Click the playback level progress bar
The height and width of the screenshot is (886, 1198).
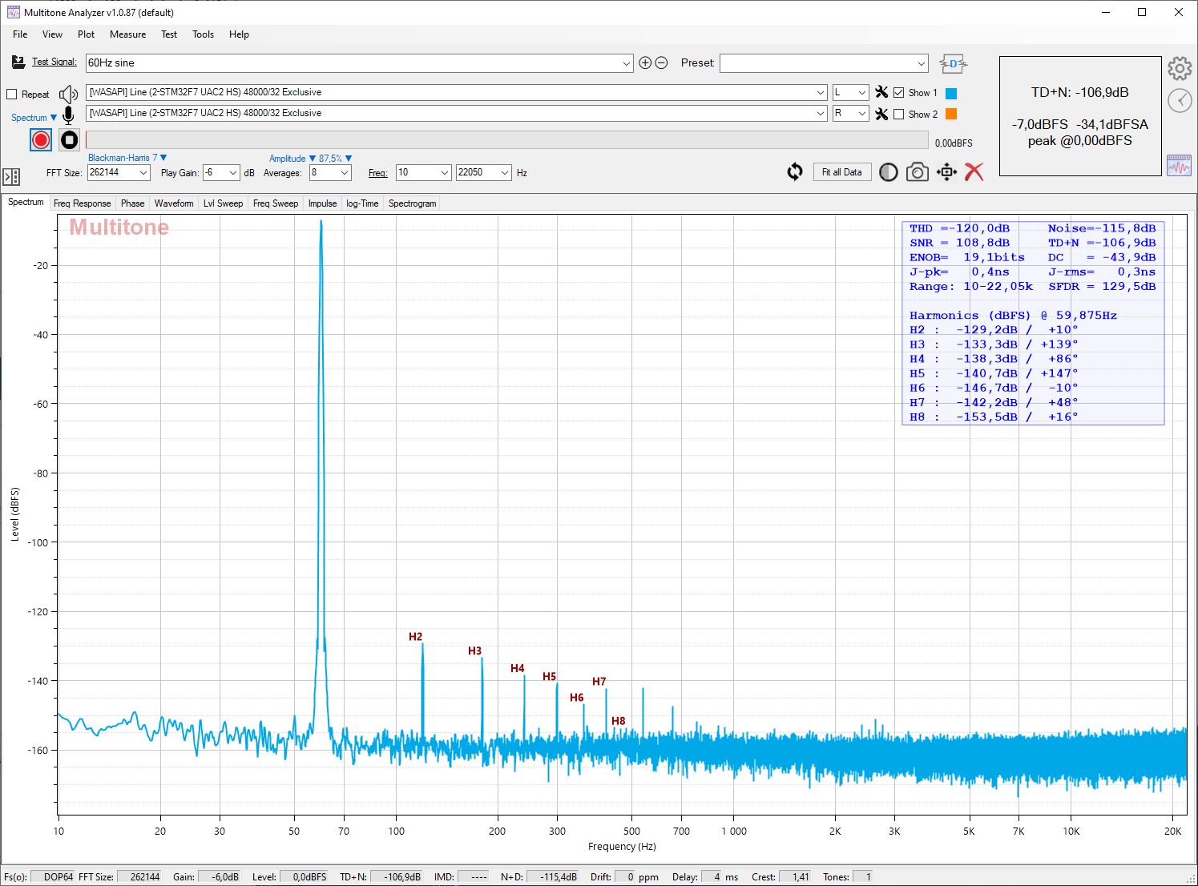click(x=507, y=141)
